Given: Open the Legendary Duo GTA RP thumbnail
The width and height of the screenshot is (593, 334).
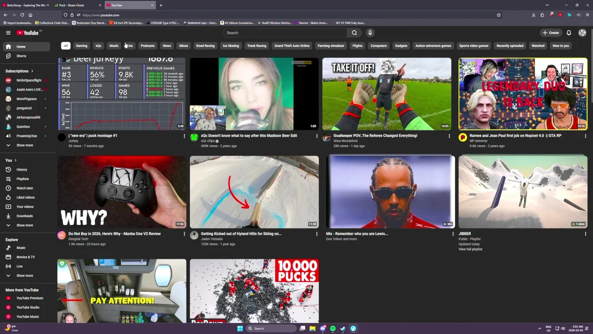Looking at the screenshot, I should pyautogui.click(x=523, y=94).
